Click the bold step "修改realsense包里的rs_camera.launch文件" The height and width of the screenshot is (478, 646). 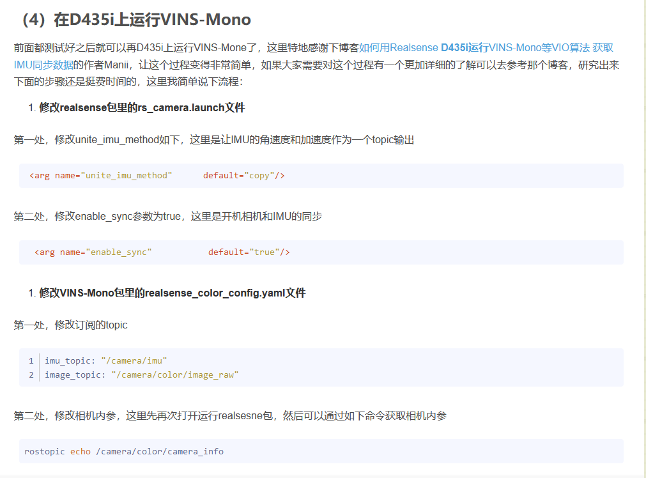pos(141,107)
